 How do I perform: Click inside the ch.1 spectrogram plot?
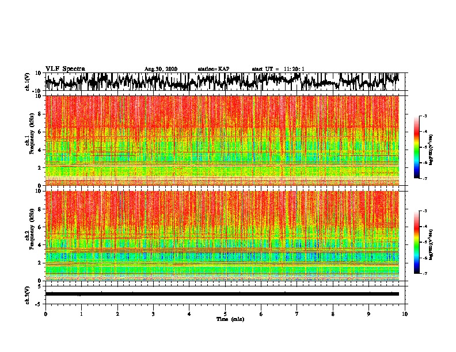[222, 140]
